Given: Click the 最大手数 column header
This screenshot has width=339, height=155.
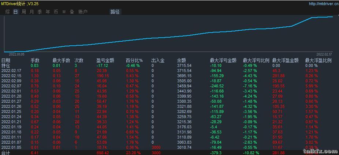Looking at the screenshot, I should point(62,60).
